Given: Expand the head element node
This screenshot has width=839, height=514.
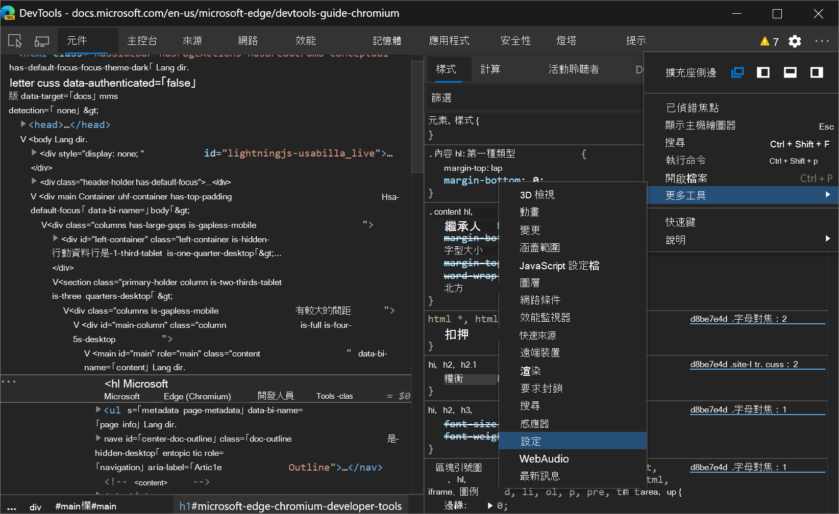Looking at the screenshot, I should (23, 124).
